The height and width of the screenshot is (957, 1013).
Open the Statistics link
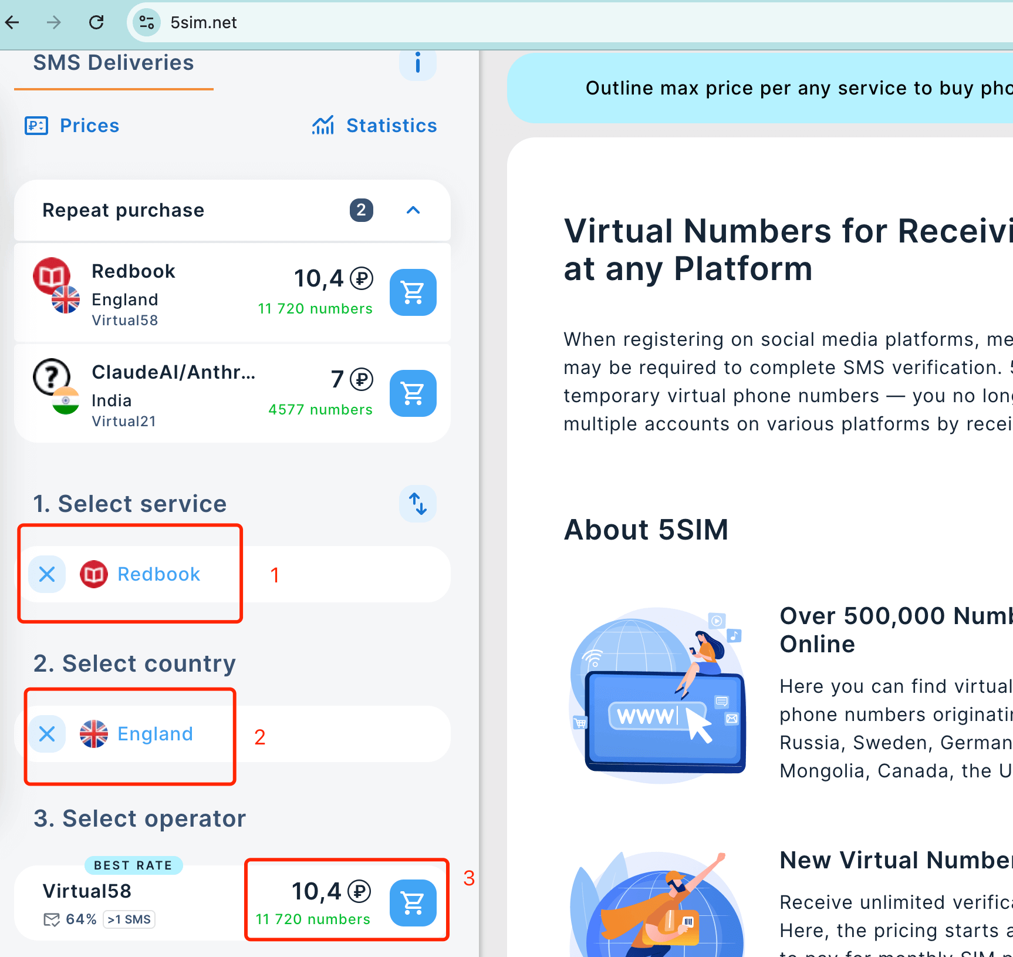point(374,126)
